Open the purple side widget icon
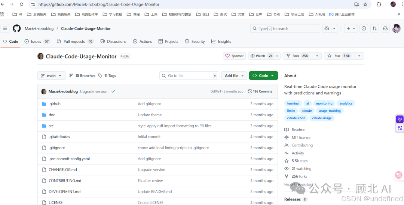The width and height of the screenshot is (404, 205). click(x=400, y=119)
